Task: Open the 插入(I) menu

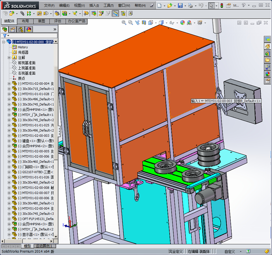Action: (x=94, y=5)
